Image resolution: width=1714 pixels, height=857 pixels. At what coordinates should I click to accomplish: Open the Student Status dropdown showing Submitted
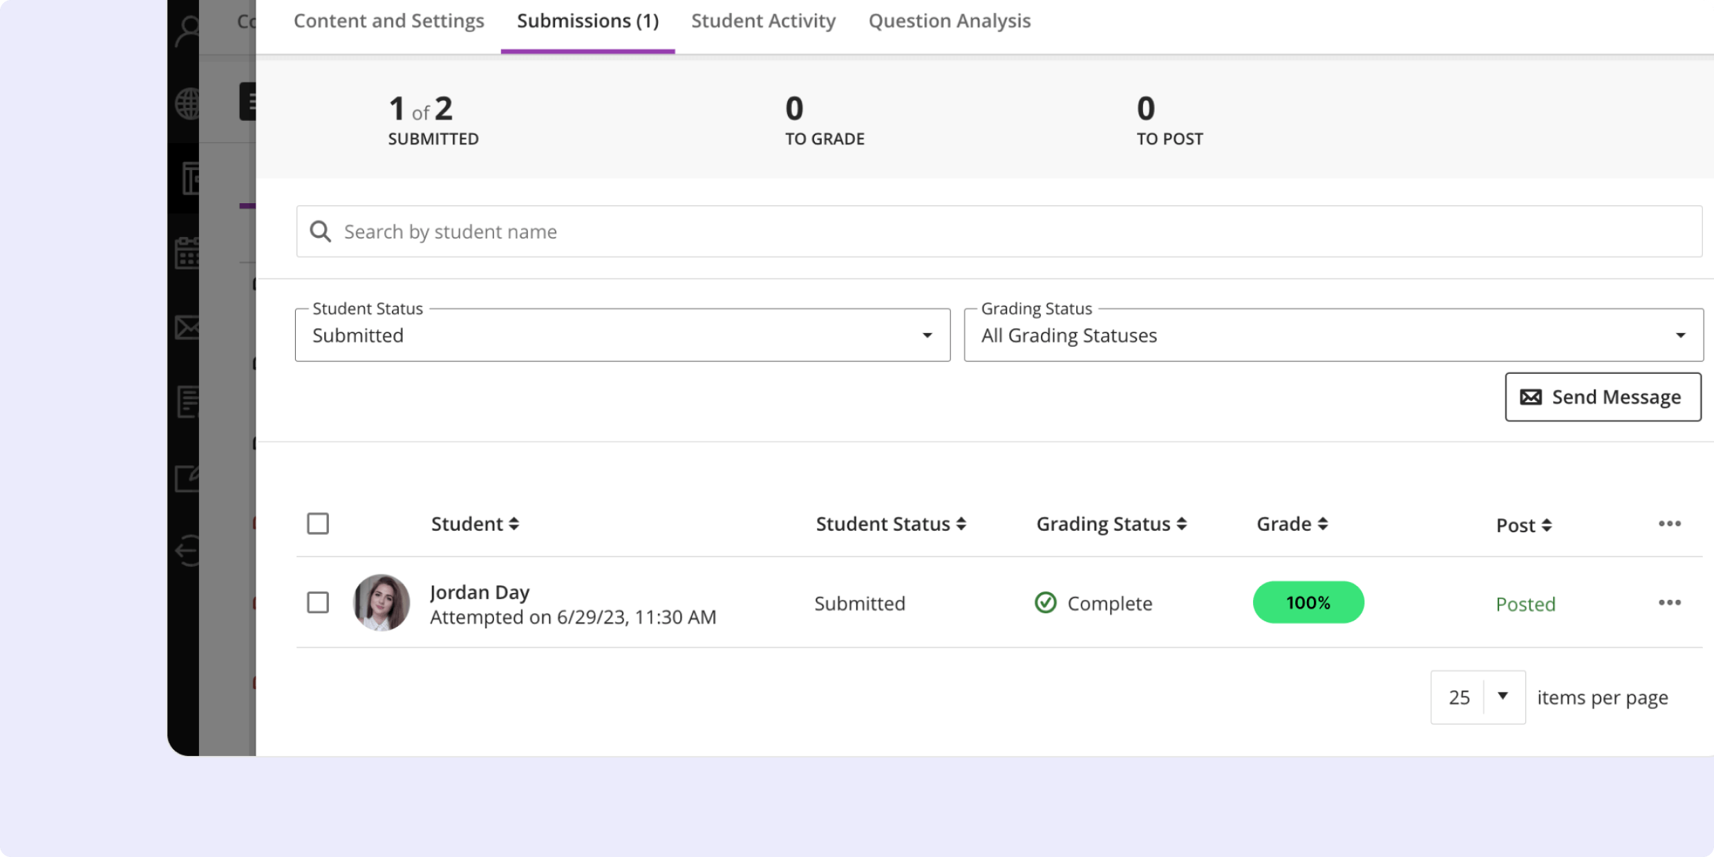click(x=622, y=335)
